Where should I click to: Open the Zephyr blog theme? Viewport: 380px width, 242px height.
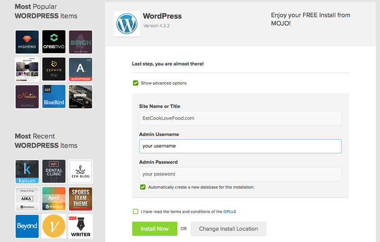[x=54, y=69]
